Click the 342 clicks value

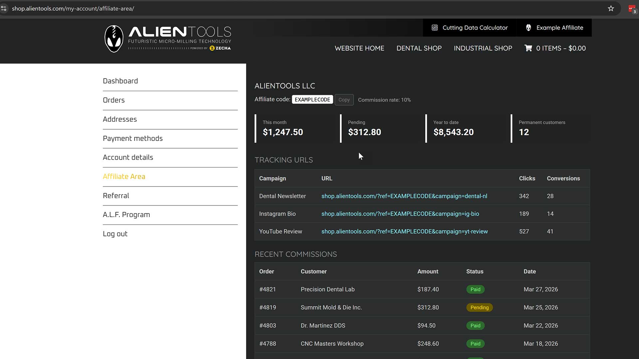click(x=524, y=196)
